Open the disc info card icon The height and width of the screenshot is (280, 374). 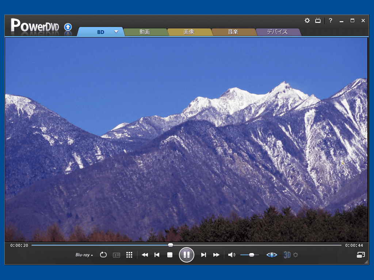[117, 255]
